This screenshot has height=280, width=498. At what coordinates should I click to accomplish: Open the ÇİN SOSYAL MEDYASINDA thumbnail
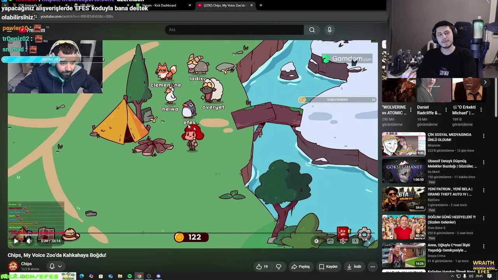[x=403, y=144]
